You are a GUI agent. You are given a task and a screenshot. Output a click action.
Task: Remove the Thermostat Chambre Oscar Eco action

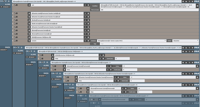pyautogui.click(x=29, y=17)
